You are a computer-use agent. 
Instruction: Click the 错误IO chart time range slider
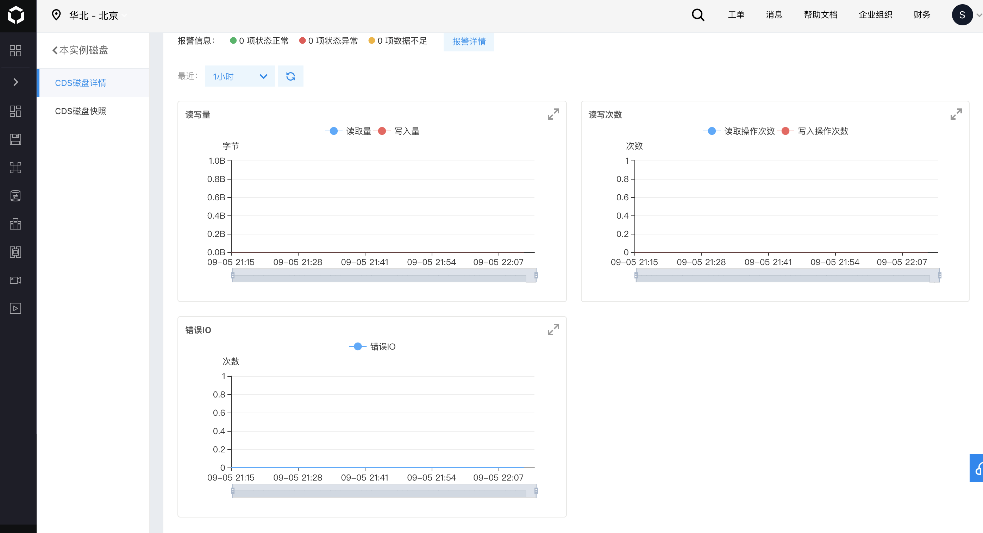pyautogui.click(x=384, y=491)
